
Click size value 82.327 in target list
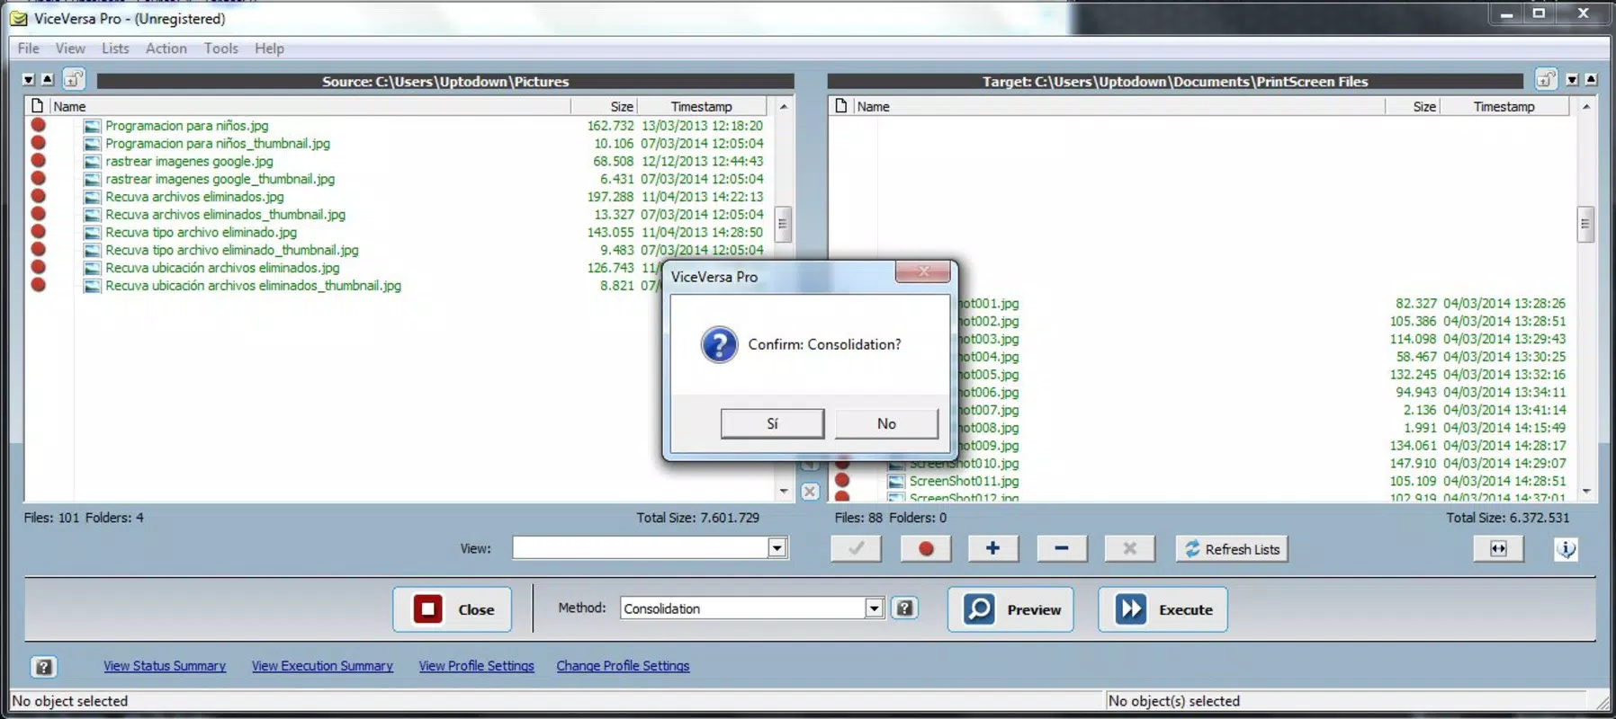(1416, 304)
